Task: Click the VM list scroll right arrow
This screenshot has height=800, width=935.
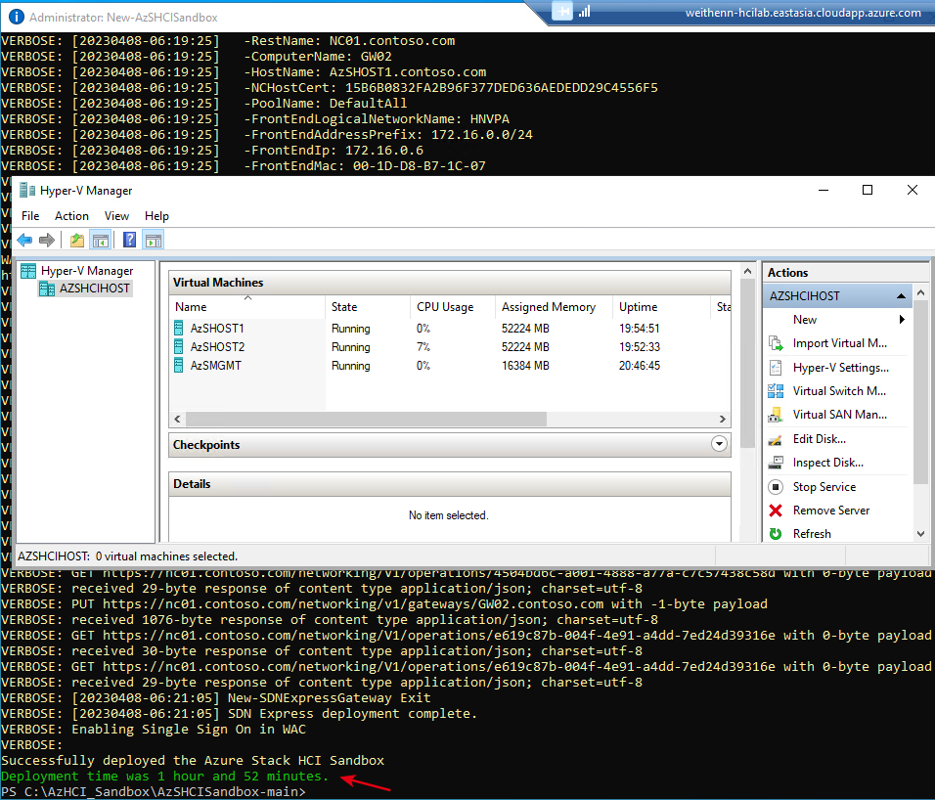Action: [x=722, y=420]
